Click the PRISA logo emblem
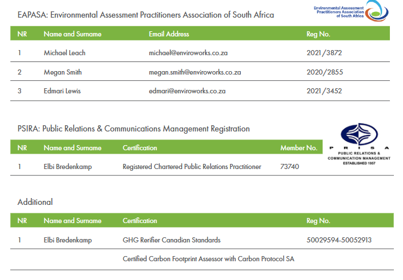The height and width of the screenshot is (280, 403). pos(359,136)
